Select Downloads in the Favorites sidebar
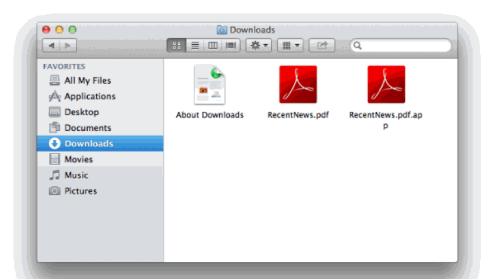 tap(88, 143)
